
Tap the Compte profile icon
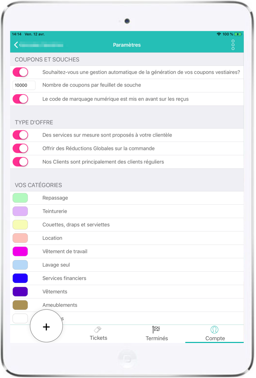tap(215, 330)
